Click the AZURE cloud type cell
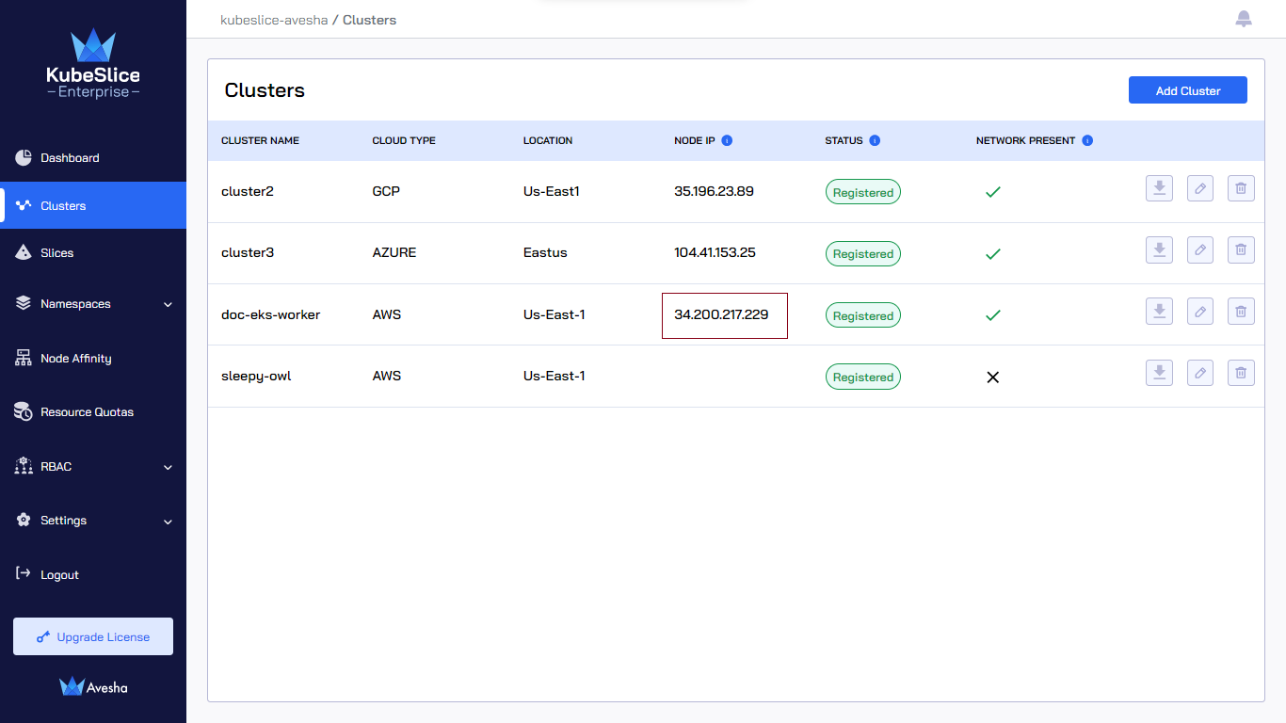Viewport: 1286px width, 723px height. 394,252
